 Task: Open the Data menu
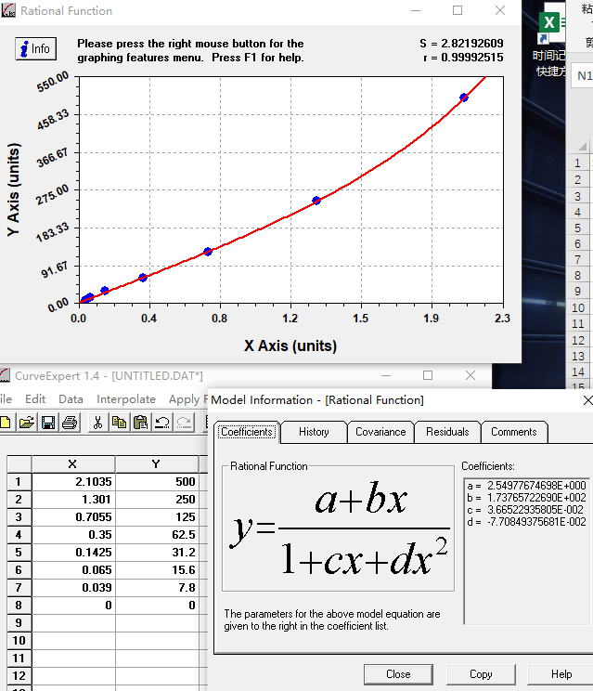tap(71, 399)
